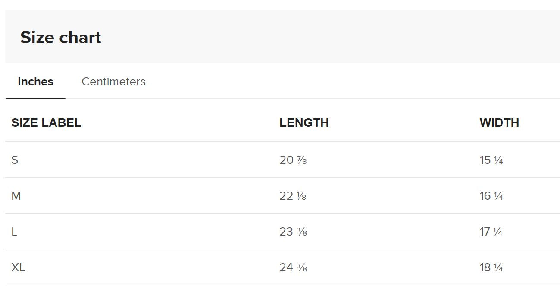This screenshot has height=289, width=560.
Task: Select the XL size label
Action: [18, 267]
